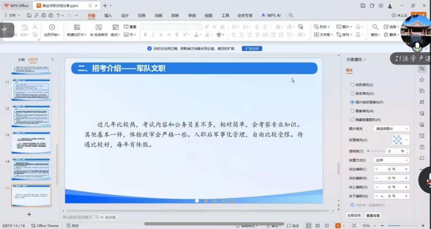Open the picture fill (请选择图片) dropdown
The height and width of the screenshot is (229, 431).
(391, 129)
